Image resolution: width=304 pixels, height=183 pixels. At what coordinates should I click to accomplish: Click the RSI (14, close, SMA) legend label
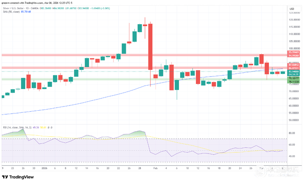coord(17,128)
